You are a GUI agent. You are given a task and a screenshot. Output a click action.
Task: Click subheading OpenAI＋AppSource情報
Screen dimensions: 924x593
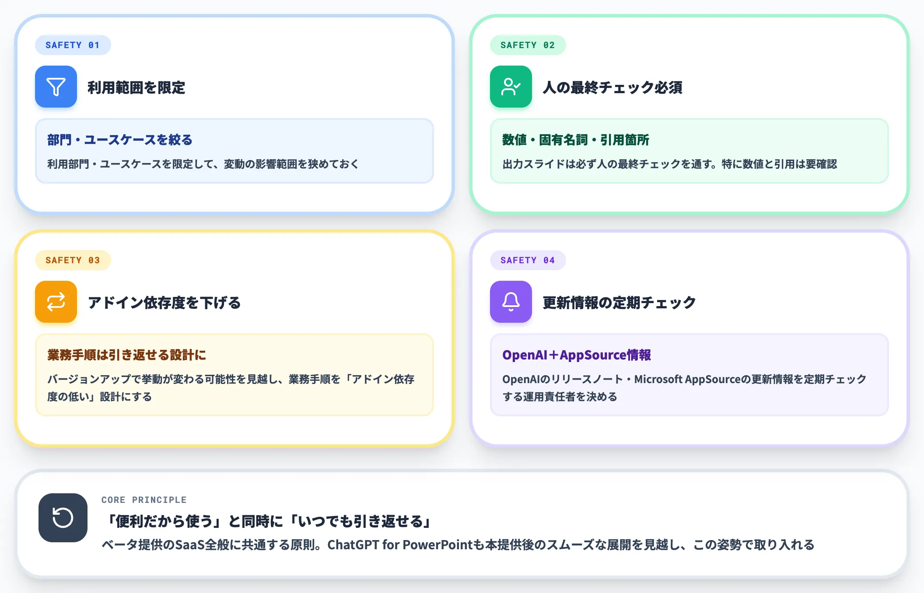577,355
